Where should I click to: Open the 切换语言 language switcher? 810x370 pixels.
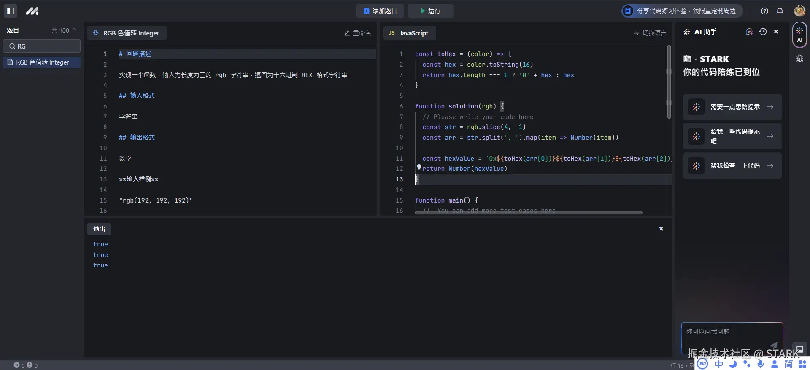[x=650, y=33]
